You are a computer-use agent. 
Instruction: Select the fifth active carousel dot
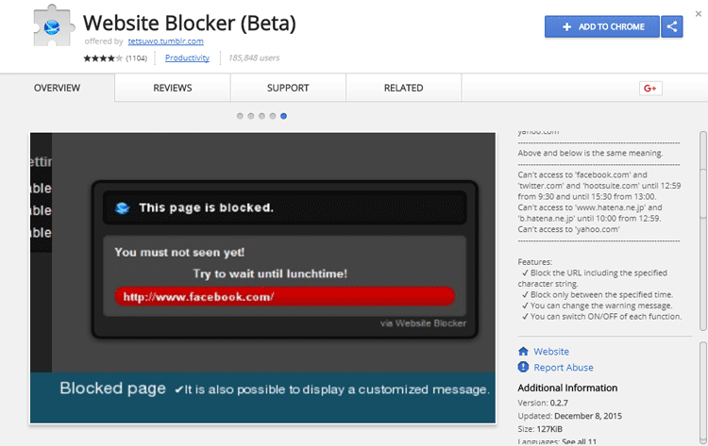tap(283, 116)
